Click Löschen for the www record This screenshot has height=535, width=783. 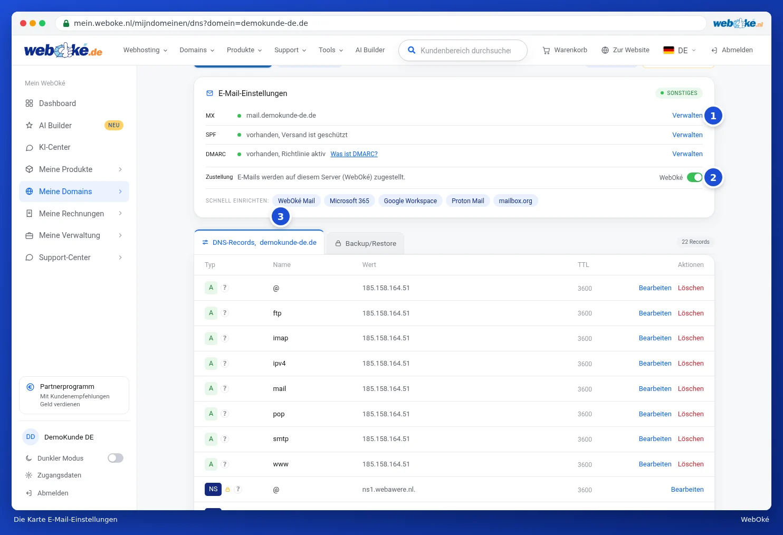[691, 464]
